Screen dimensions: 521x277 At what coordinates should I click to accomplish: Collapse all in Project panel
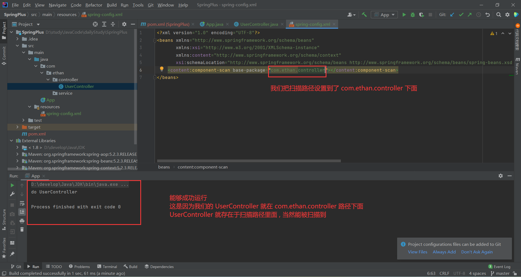[113, 24]
